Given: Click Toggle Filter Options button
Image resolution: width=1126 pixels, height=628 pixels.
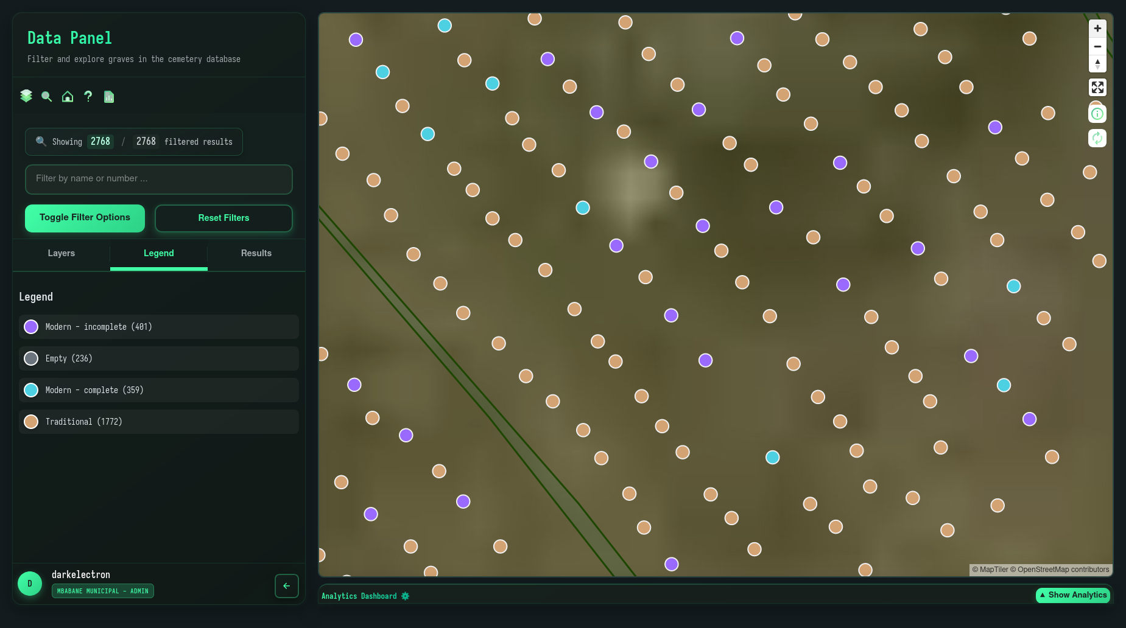Looking at the screenshot, I should tap(85, 218).
